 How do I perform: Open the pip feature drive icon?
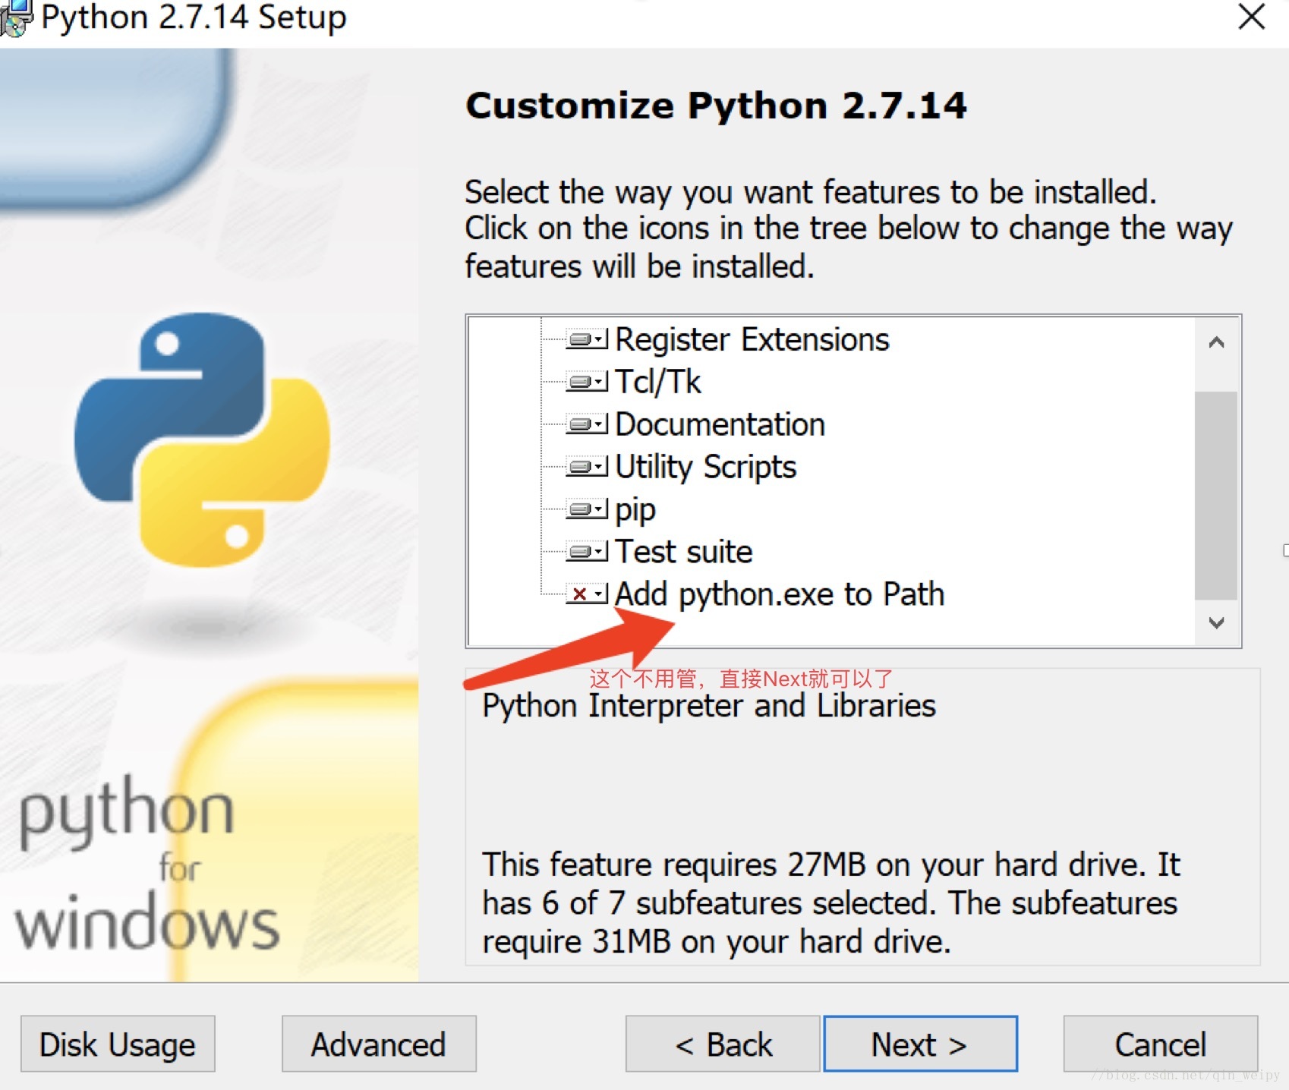pos(587,509)
